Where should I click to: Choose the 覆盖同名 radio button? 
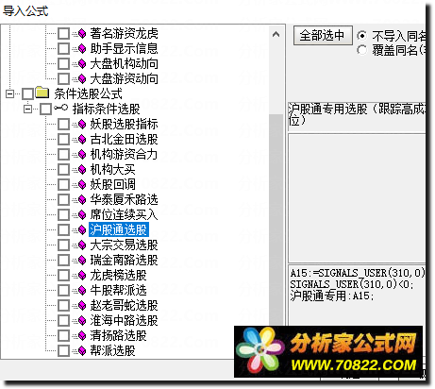tap(362, 50)
